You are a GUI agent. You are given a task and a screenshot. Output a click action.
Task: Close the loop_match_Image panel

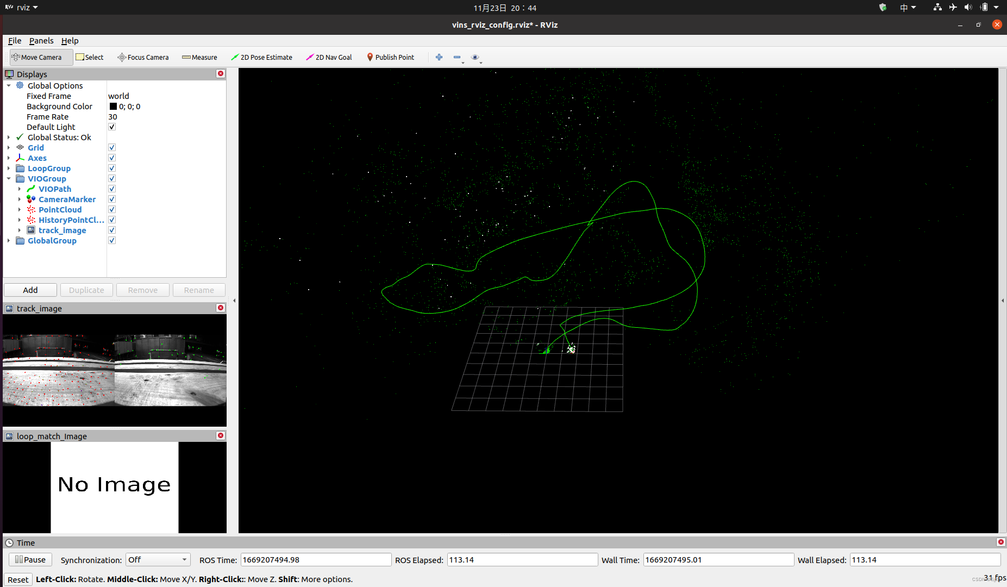pos(221,435)
